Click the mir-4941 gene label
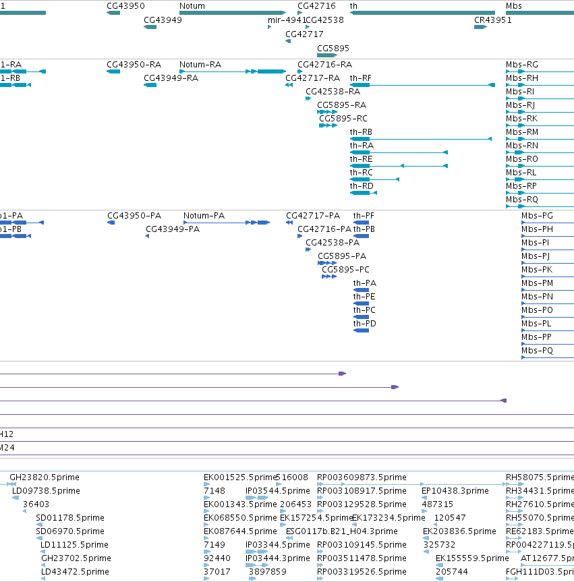The width and height of the screenshot is (574, 582). 286,20
